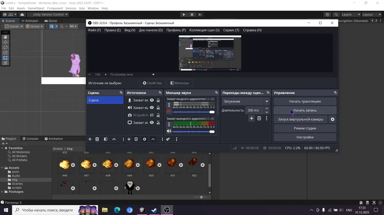The height and width of the screenshot is (215, 384).
Task: Toggle visibility of Захват вь source
Action: (x=152, y=107)
